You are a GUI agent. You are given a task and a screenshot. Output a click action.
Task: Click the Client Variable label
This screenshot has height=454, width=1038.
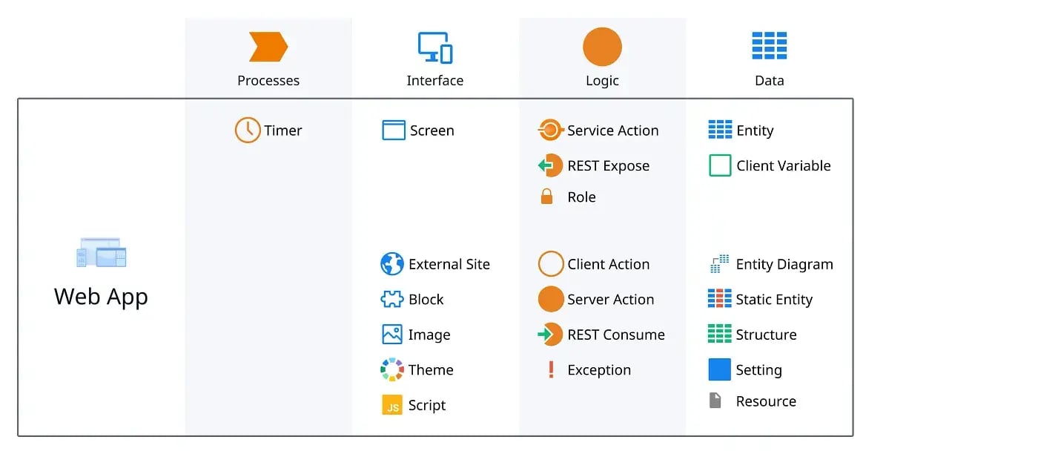(x=783, y=166)
